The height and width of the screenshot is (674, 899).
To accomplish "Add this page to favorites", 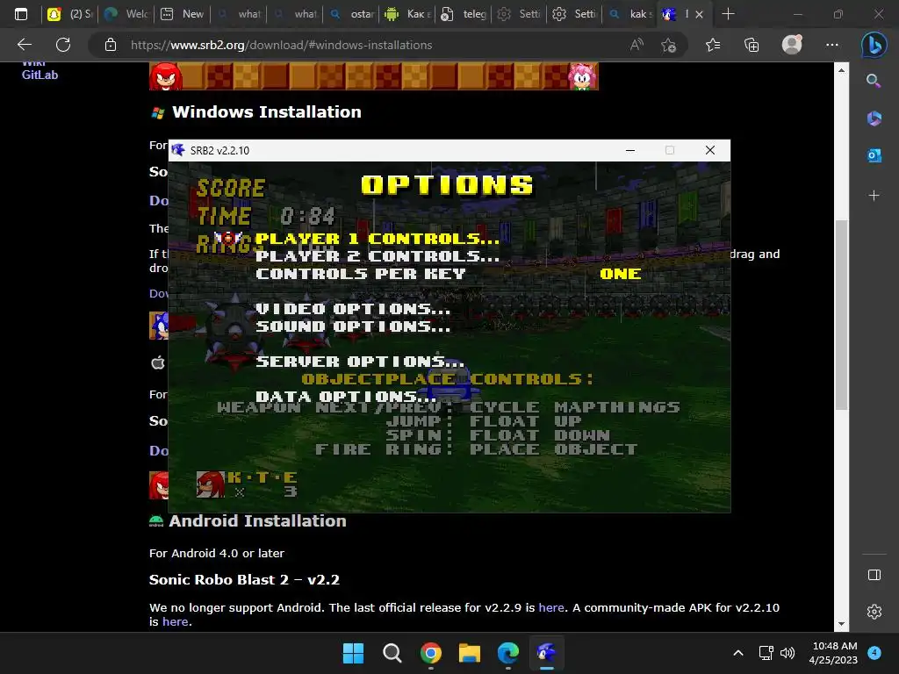I will point(668,45).
